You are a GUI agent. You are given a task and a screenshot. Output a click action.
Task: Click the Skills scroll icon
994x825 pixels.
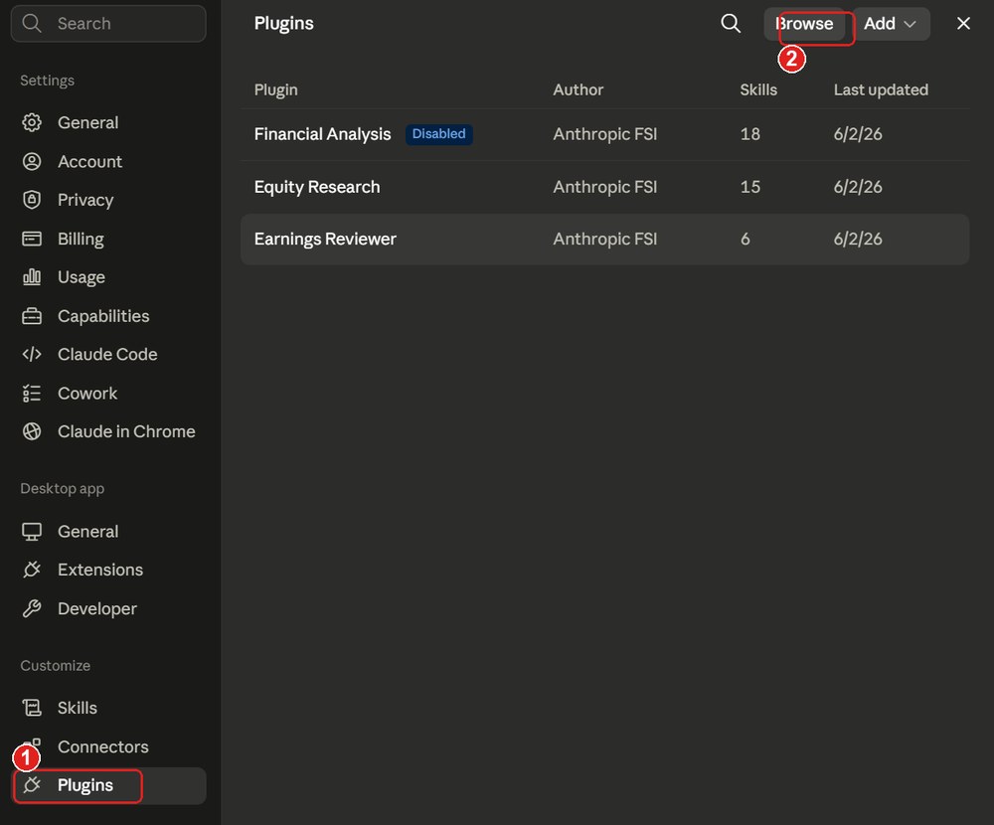32,708
